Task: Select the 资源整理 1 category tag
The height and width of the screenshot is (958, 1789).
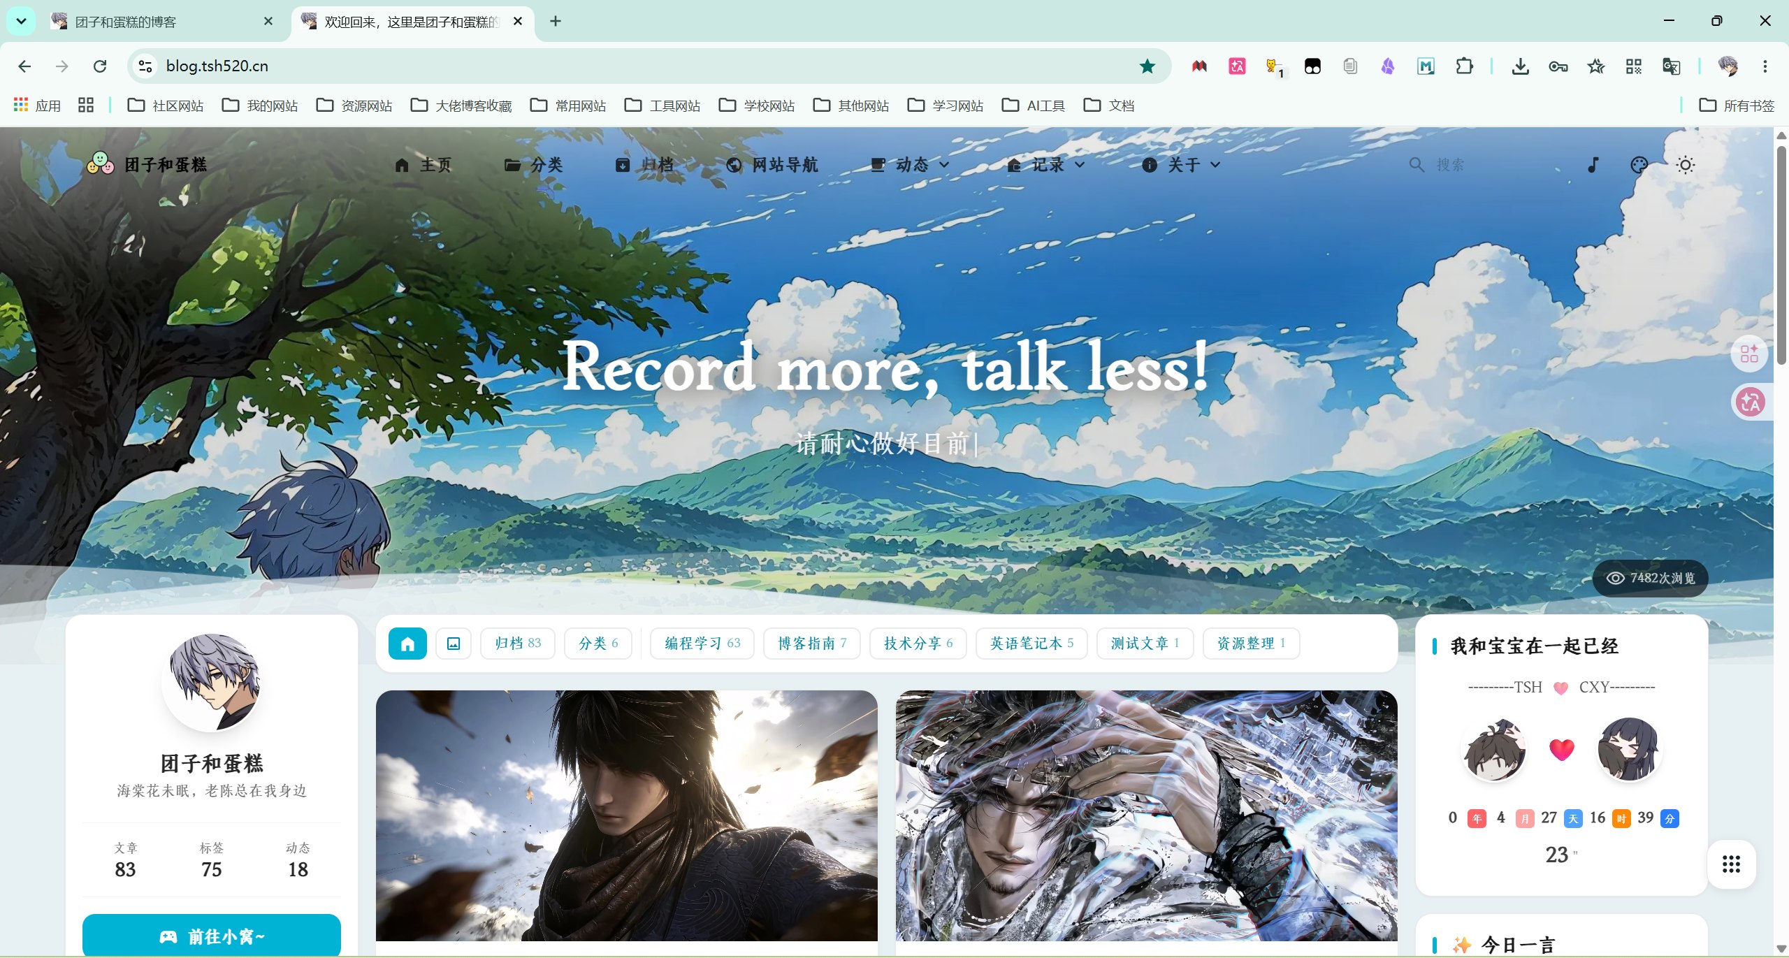Action: (1252, 643)
